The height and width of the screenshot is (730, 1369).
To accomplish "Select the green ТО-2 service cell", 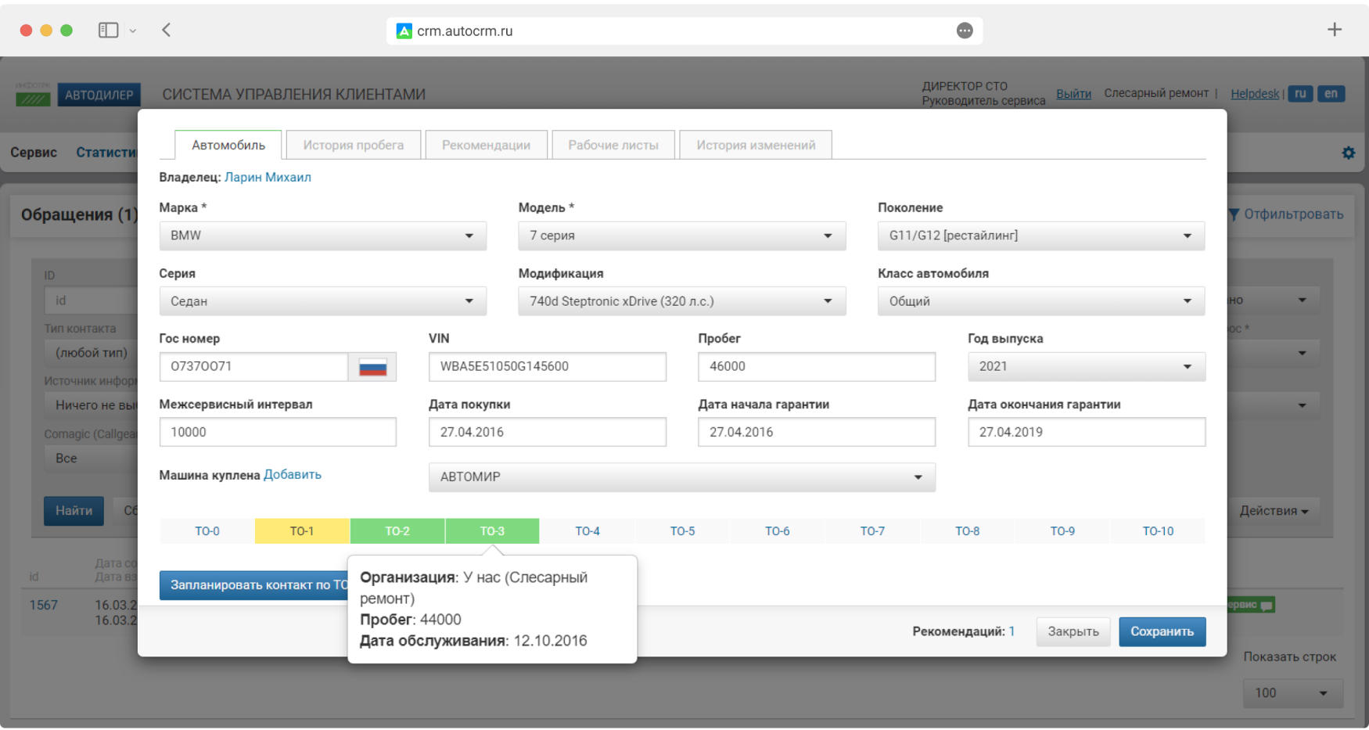I will click(397, 531).
